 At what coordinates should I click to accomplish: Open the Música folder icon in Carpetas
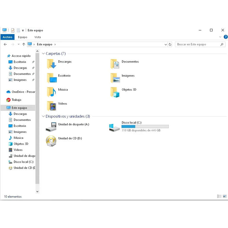[x=52, y=92]
